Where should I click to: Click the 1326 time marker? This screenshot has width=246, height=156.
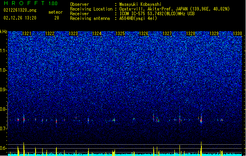(x=144, y=34)
